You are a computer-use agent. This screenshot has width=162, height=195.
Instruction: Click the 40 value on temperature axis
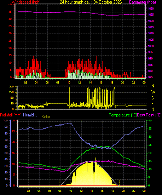tap(150, 121)
